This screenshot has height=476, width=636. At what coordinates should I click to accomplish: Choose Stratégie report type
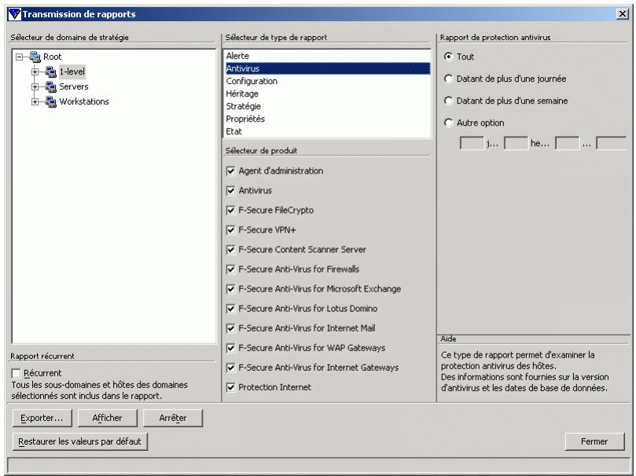point(327,106)
